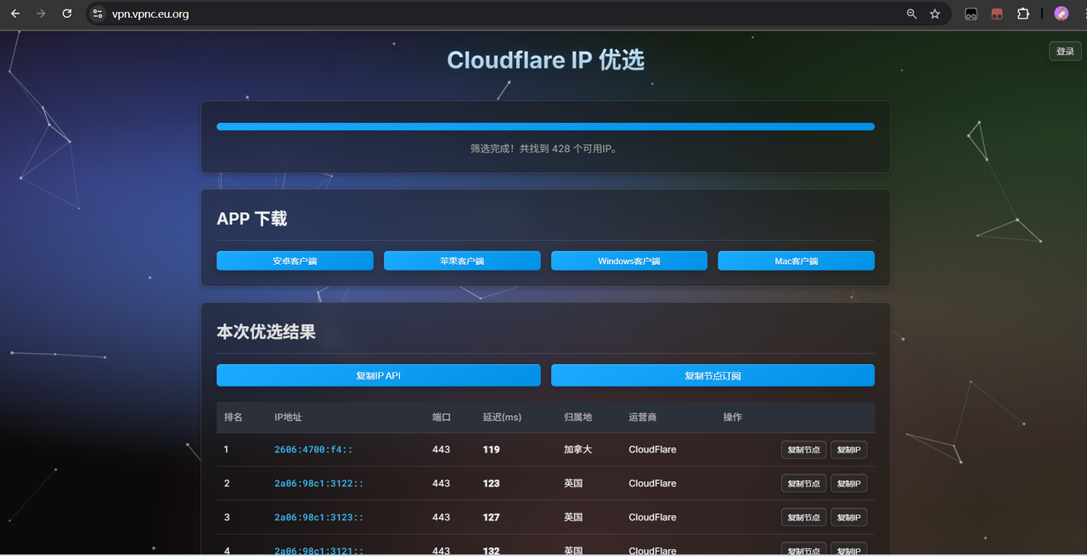Click the Cloudflare IP 优选 page title
This screenshot has width=1087, height=556.
point(546,60)
